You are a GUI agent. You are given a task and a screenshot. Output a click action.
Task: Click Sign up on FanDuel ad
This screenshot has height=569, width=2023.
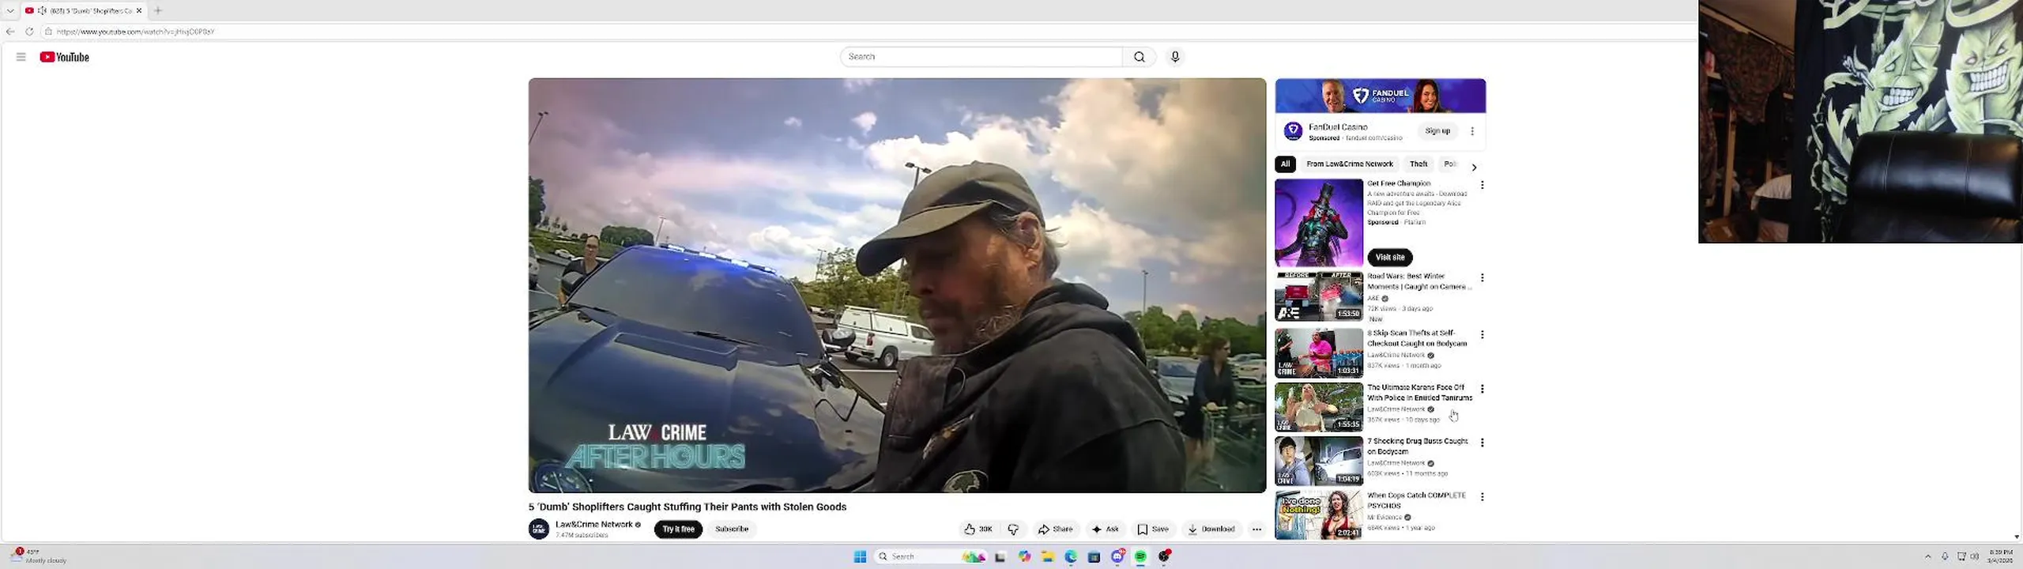point(1437,131)
